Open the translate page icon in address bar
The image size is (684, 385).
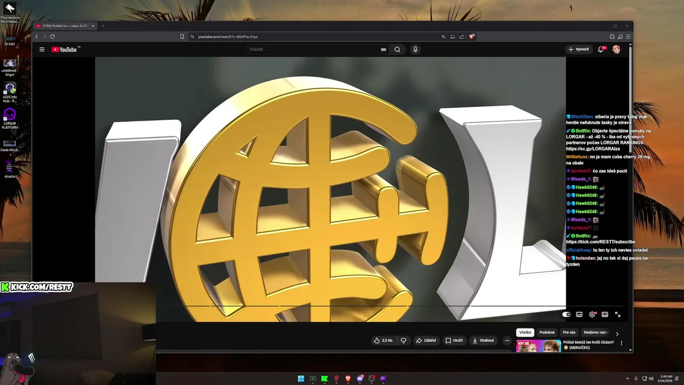(x=443, y=36)
